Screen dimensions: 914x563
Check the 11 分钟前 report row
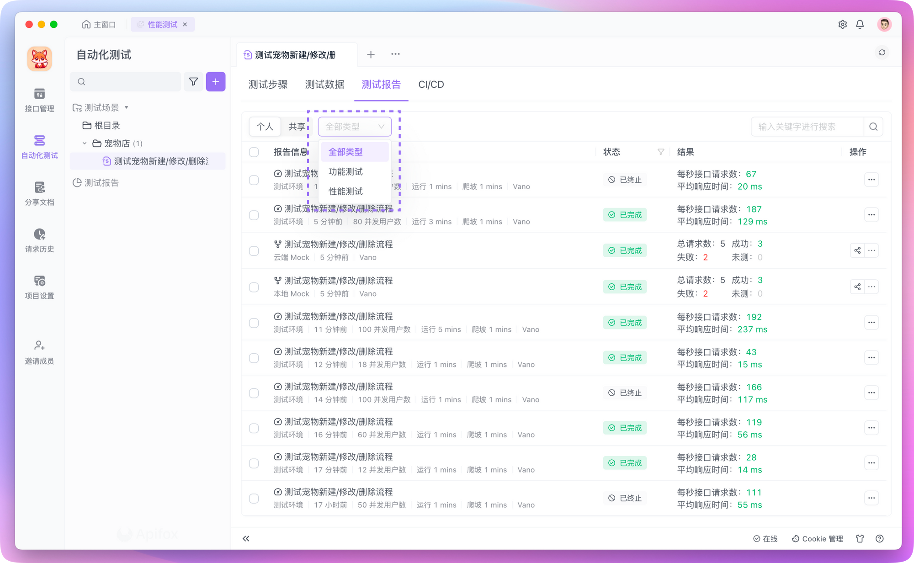click(x=254, y=323)
